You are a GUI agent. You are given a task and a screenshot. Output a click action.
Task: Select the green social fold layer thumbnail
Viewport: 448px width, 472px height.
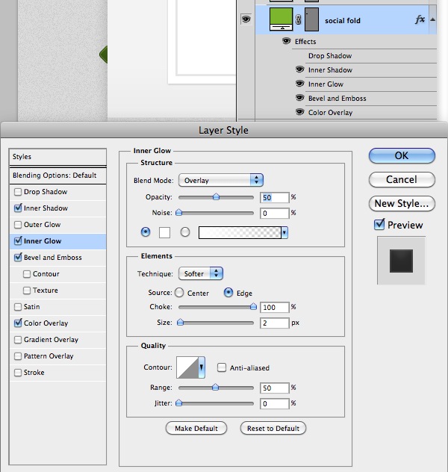281,19
